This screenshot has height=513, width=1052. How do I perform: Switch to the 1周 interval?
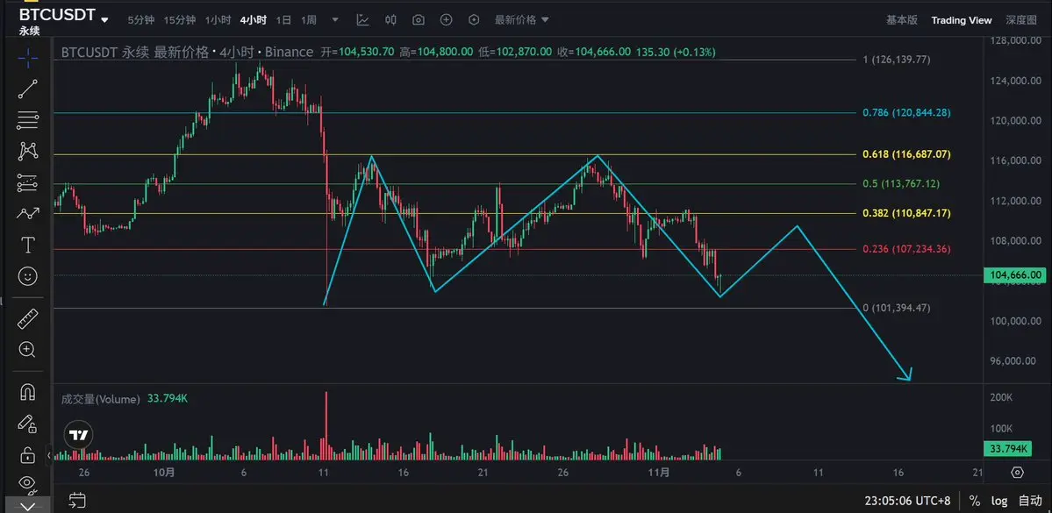tap(309, 20)
